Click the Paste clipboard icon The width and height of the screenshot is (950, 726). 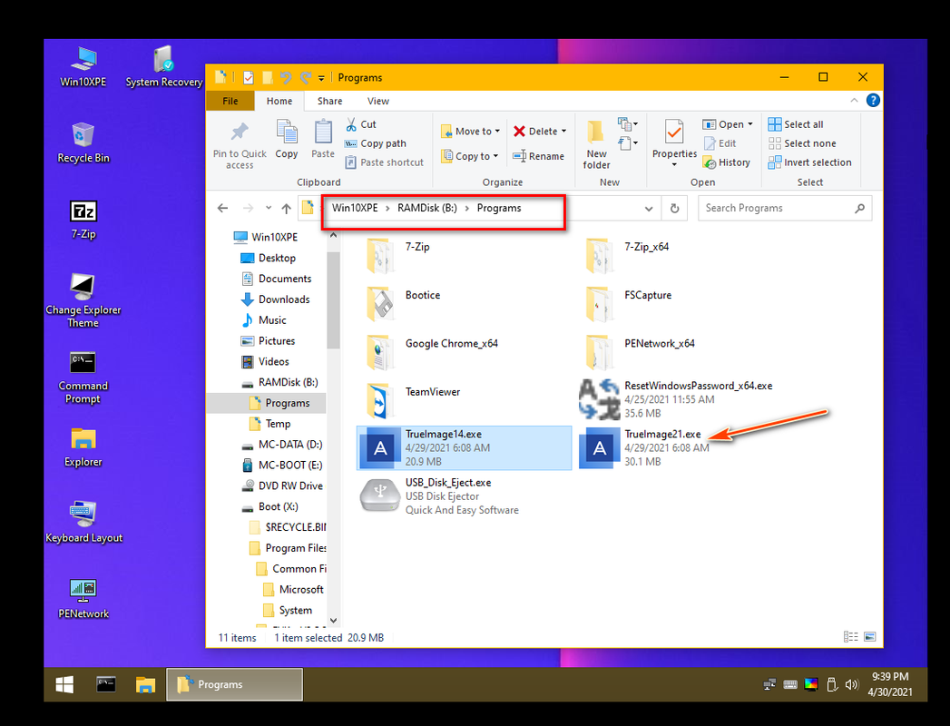pyautogui.click(x=323, y=132)
